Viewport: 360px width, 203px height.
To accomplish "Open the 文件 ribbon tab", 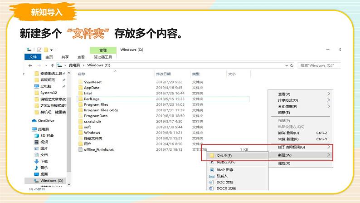I will 33,57.
